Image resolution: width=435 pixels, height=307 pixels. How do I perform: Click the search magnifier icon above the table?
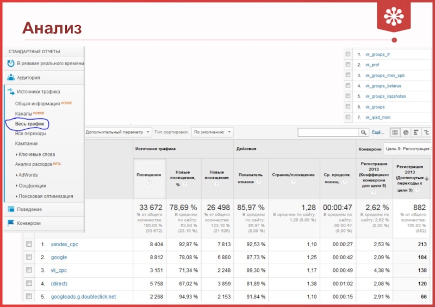pos(364,133)
